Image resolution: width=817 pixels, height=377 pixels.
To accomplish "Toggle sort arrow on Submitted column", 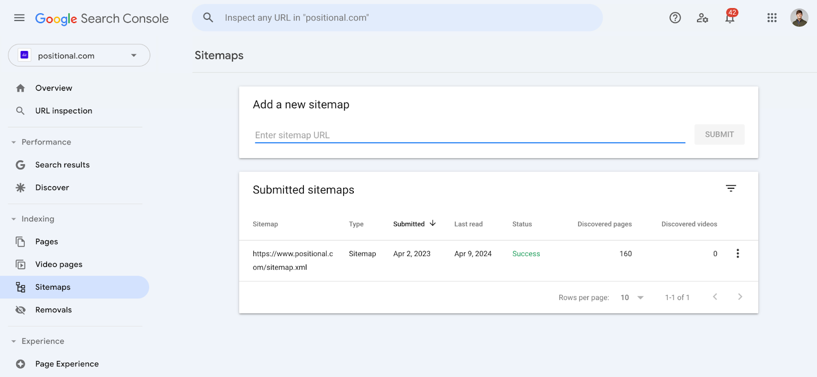I will [x=433, y=223].
